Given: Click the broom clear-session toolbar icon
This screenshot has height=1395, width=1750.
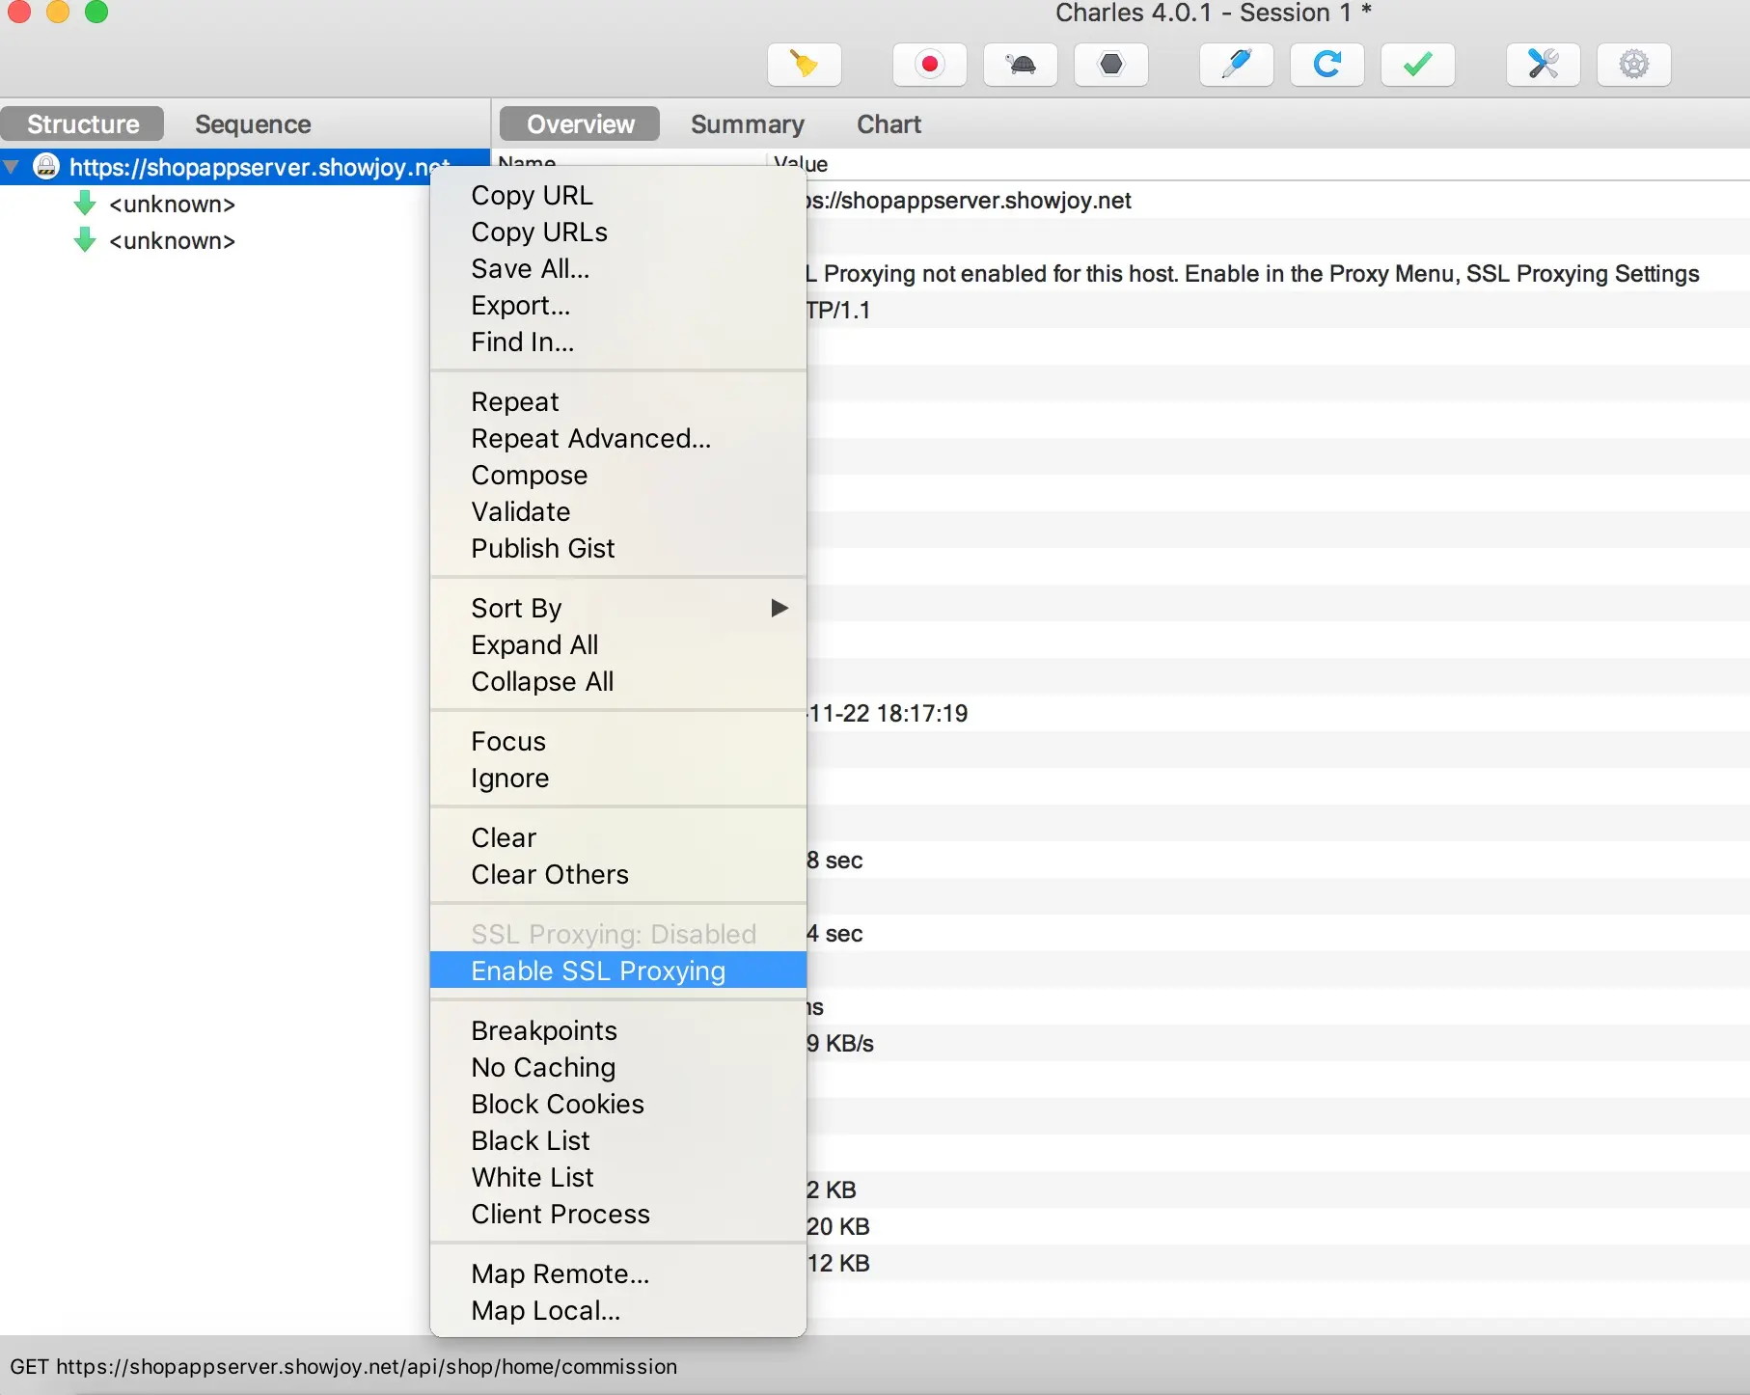Looking at the screenshot, I should click(804, 65).
